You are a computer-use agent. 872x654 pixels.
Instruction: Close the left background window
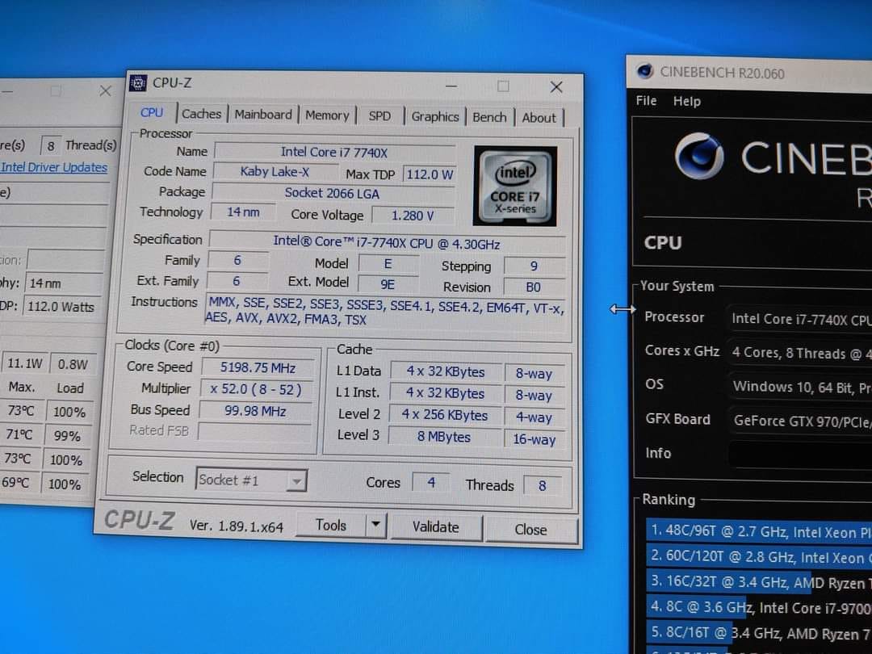(105, 90)
